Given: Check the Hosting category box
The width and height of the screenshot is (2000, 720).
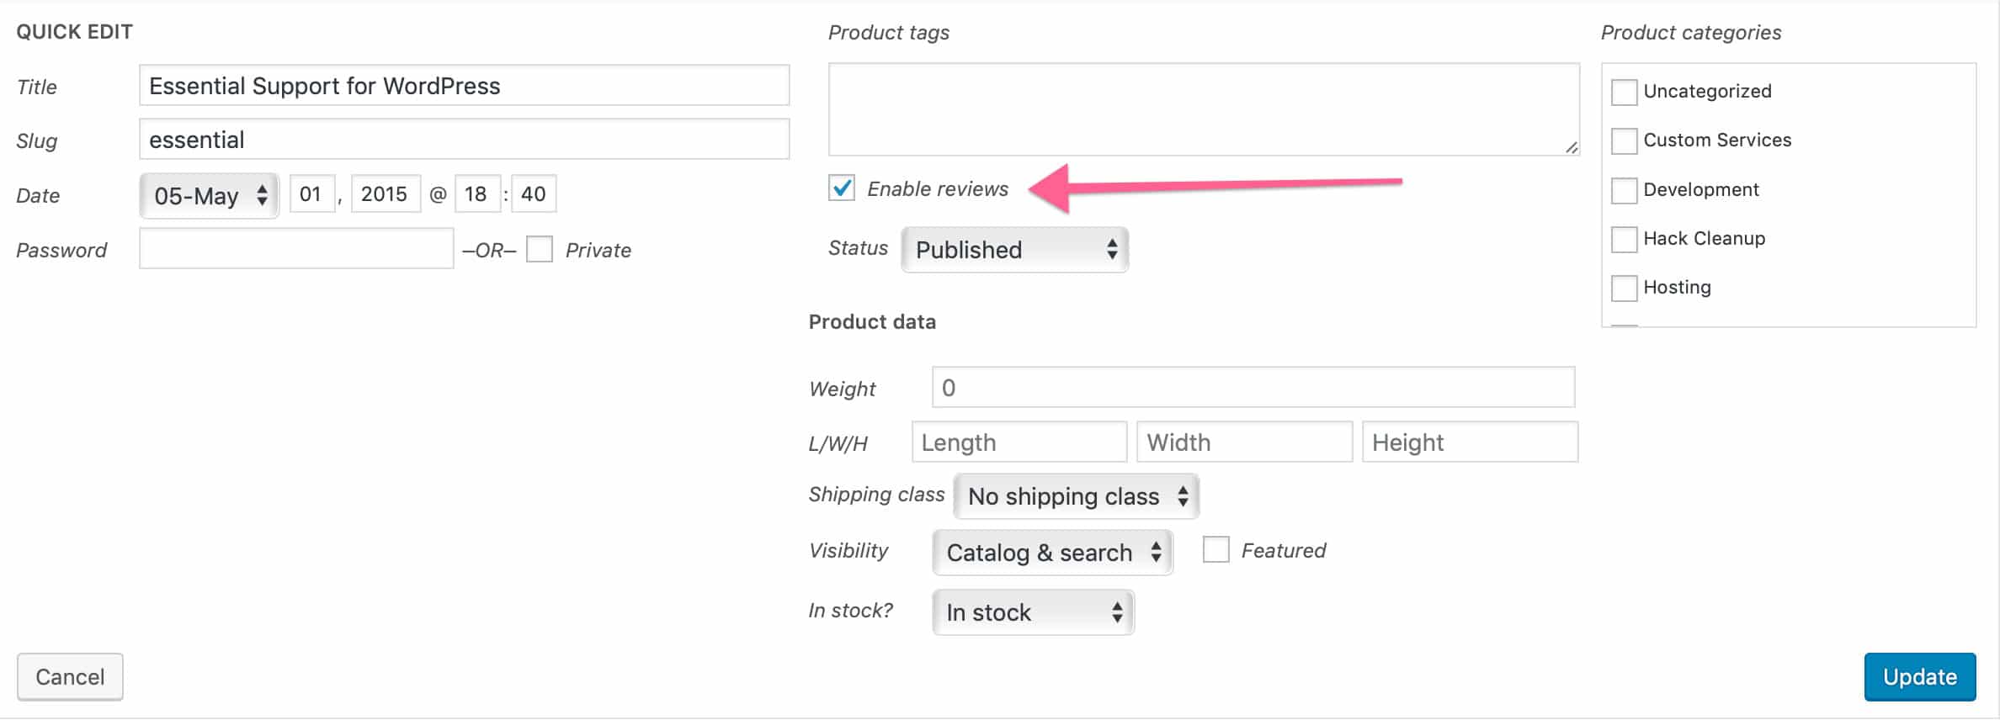Looking at the screenshot, I should click(x=1624, y=288).
